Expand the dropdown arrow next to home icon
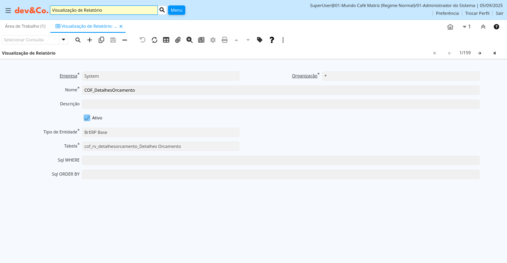 point(464,27)
